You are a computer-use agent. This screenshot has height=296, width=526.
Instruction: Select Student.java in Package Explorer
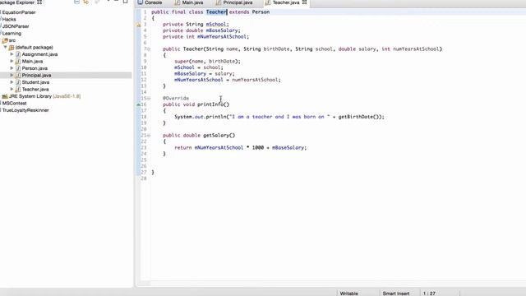pos(35,82)
